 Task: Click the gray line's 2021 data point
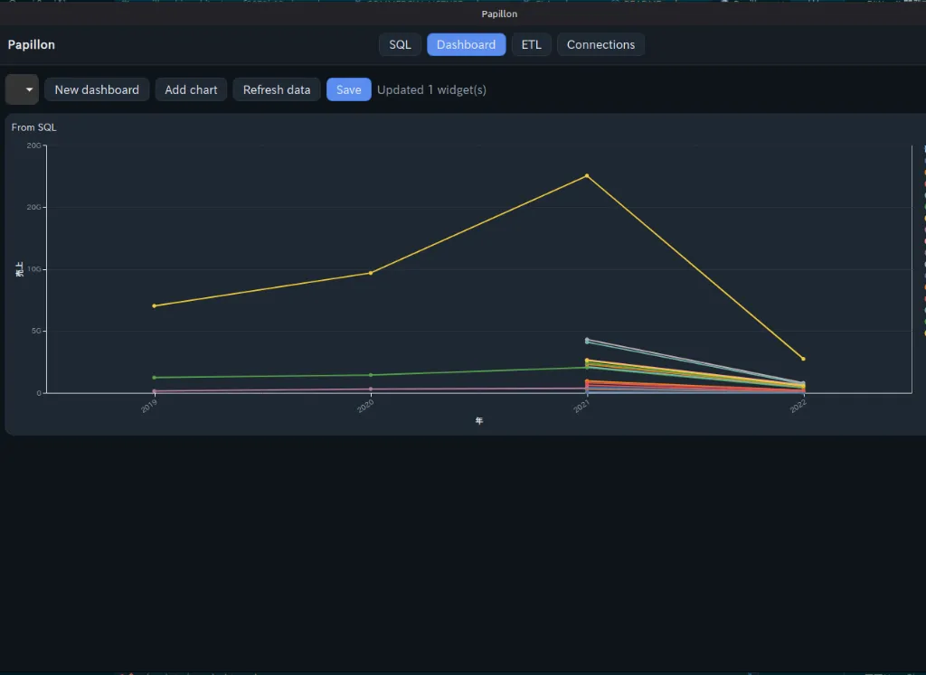(586, 339)
